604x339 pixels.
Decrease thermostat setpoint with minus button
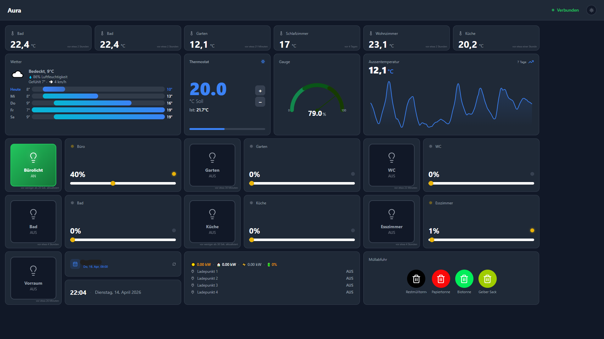pyautogui.click(x=260, y=102)
